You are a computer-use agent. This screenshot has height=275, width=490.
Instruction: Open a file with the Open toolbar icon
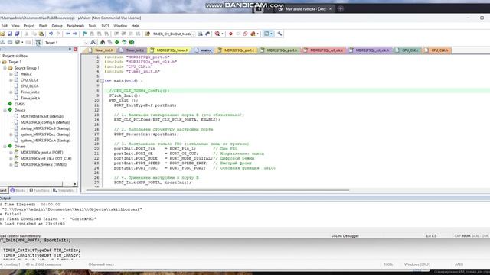(x=2, y=34)
